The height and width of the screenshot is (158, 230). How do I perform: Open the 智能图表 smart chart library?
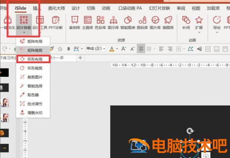(128, 23)
